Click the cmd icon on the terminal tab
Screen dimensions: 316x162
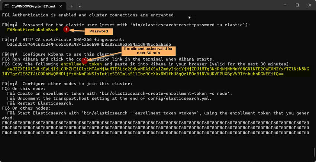(7, 6)
